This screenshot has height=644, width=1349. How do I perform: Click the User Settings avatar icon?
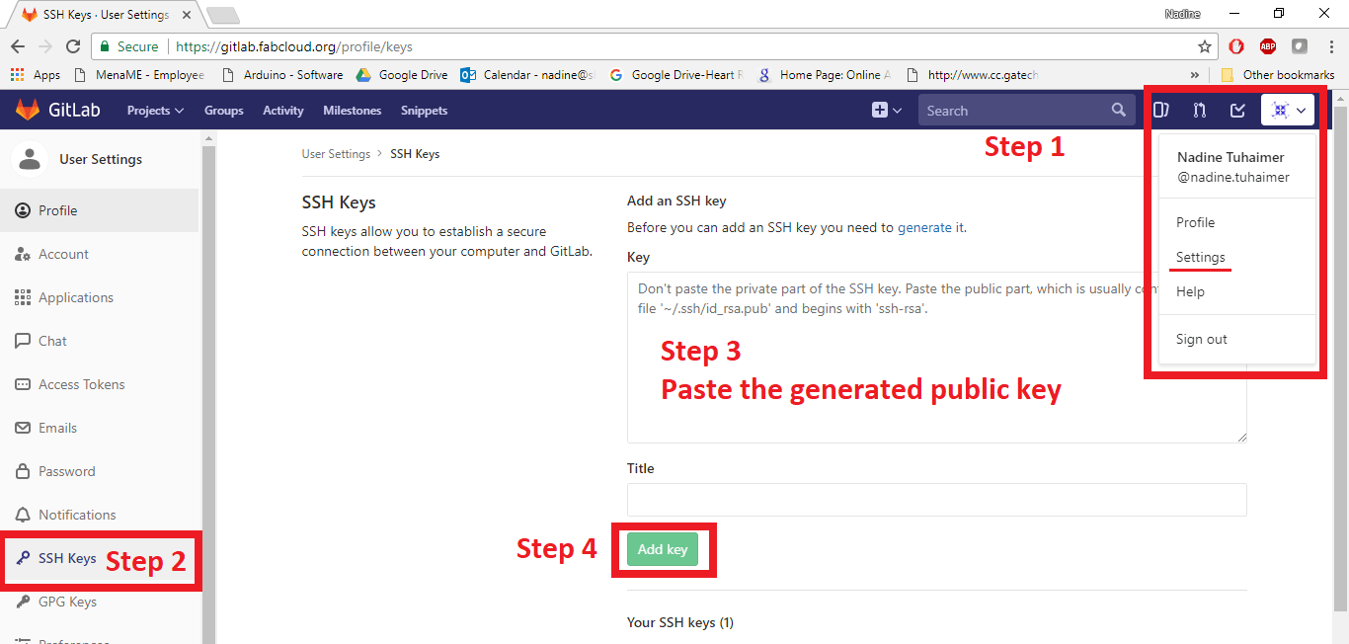pos(32,158)
